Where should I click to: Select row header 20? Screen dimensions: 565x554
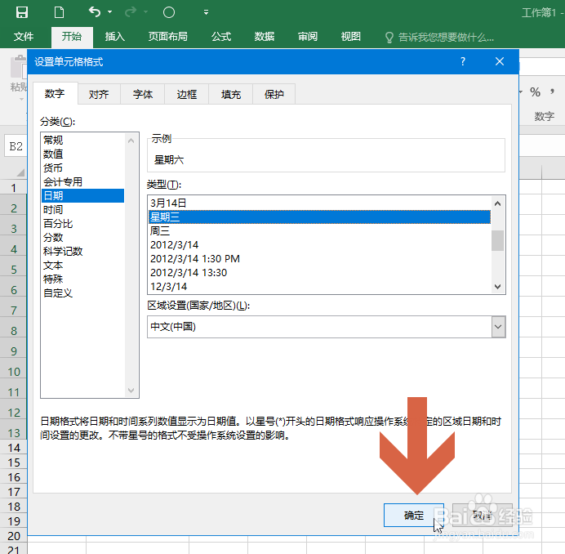(x=14, y=535)
